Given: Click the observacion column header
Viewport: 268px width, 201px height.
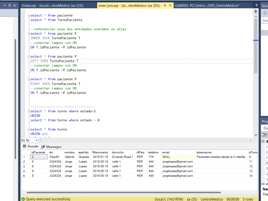Looking at the screenshot, I should coord(221,152).
